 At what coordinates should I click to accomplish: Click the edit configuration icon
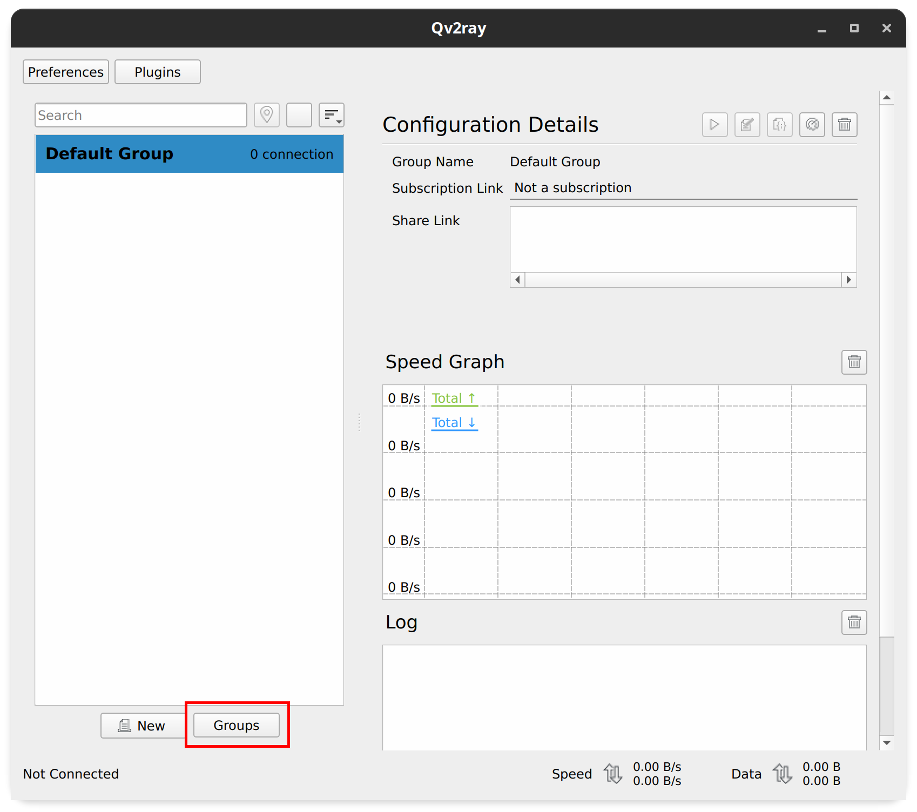click(747, 125)
